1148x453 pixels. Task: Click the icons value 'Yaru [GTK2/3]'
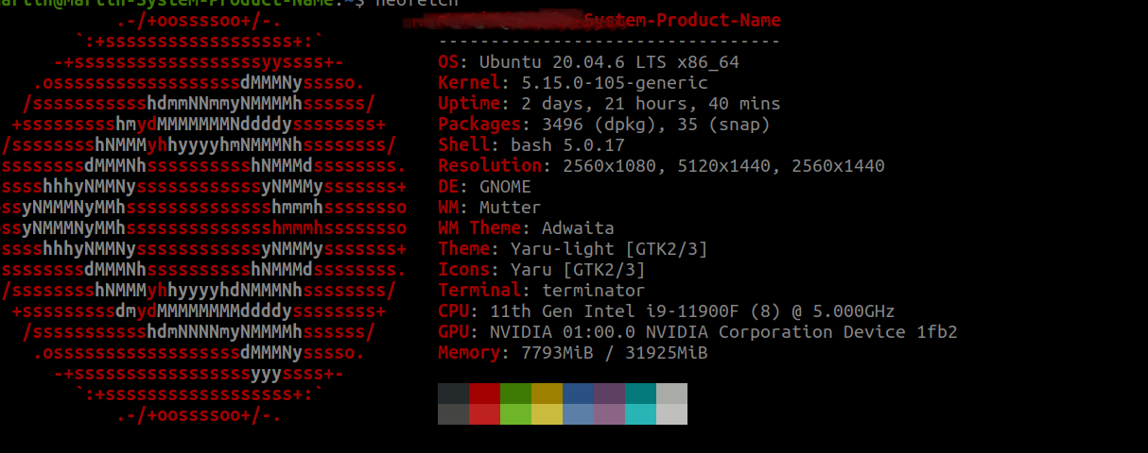pyautogui.click(x=578, y=270)
